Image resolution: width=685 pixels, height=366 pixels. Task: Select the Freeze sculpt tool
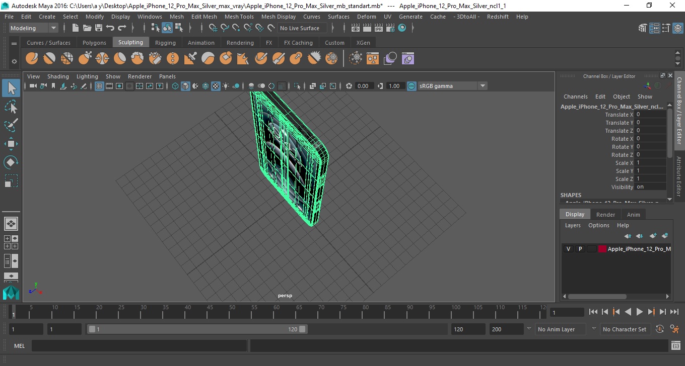[331, 58]
